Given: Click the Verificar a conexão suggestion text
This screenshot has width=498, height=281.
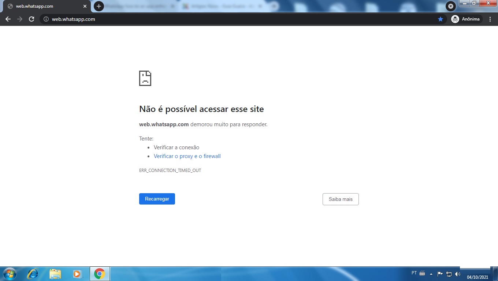Looking at the screenshot, I should [176, 147].
